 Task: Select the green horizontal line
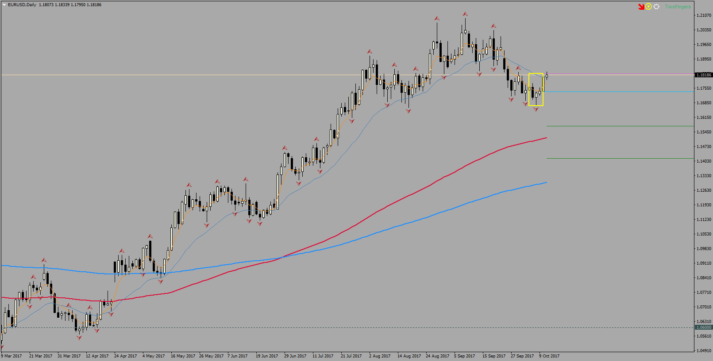[620, 158]
